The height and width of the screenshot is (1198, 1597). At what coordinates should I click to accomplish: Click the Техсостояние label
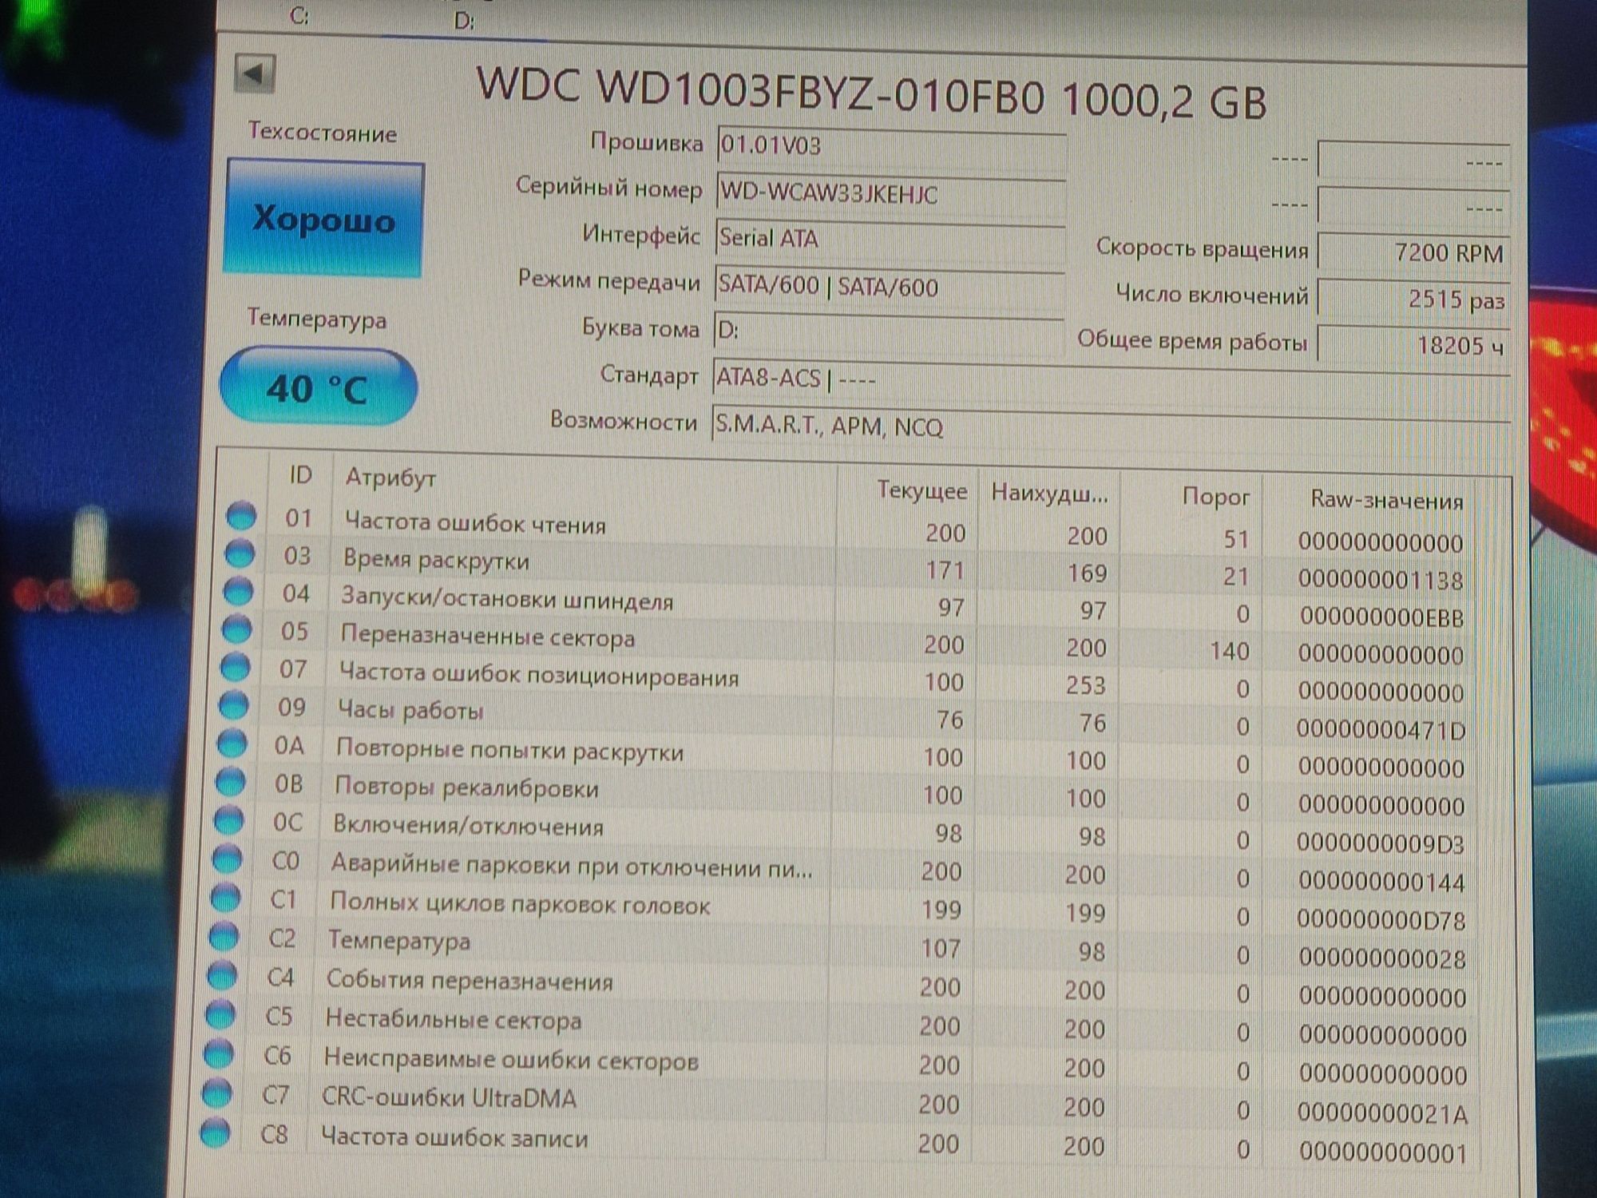322,132
